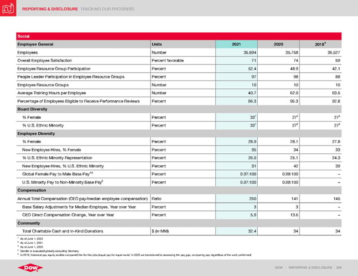Screen dimensions: 358x276
Task: Click the 'Employee Diversity' section header
Action: point(36,134)
